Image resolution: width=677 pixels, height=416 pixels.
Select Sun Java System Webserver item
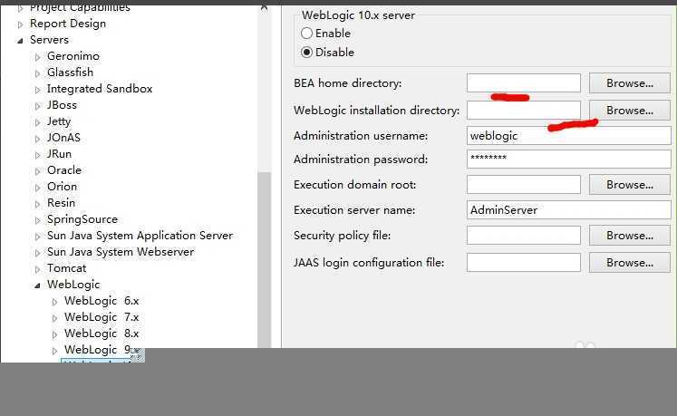(x=121, y=252)
